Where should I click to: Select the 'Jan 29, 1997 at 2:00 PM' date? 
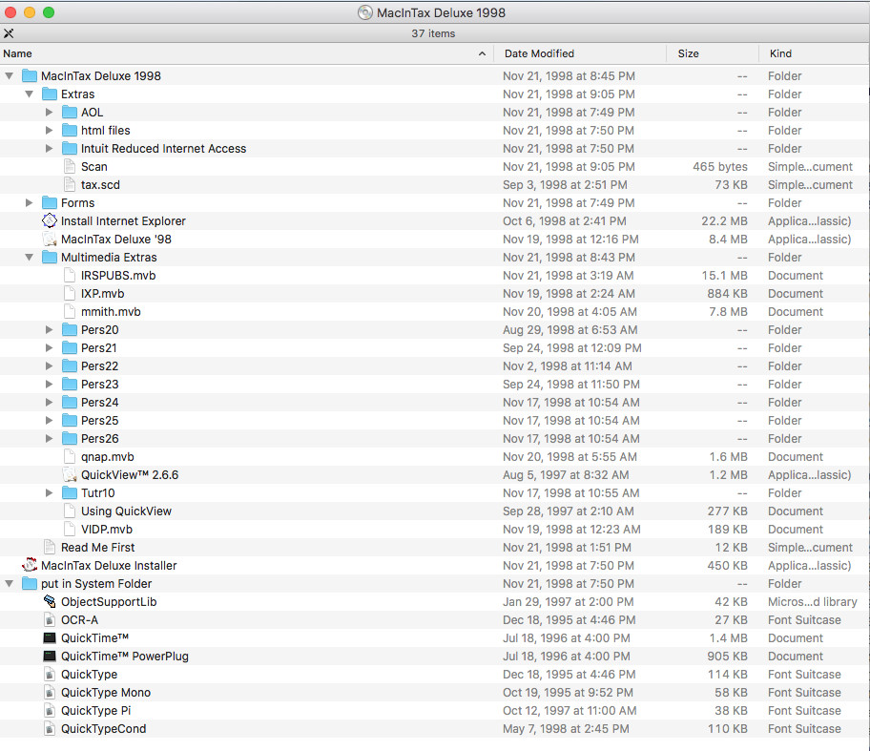click(568, 602)
